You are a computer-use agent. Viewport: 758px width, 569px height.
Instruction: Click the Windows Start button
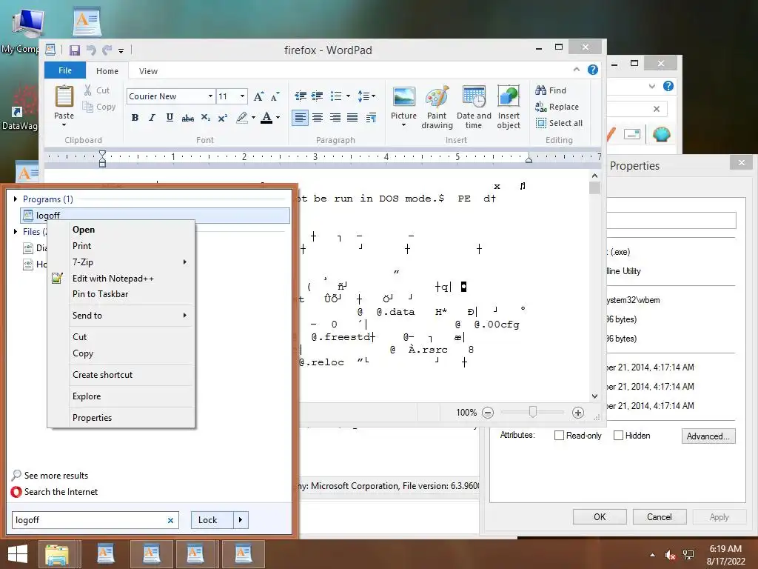(x=18, y=554)
